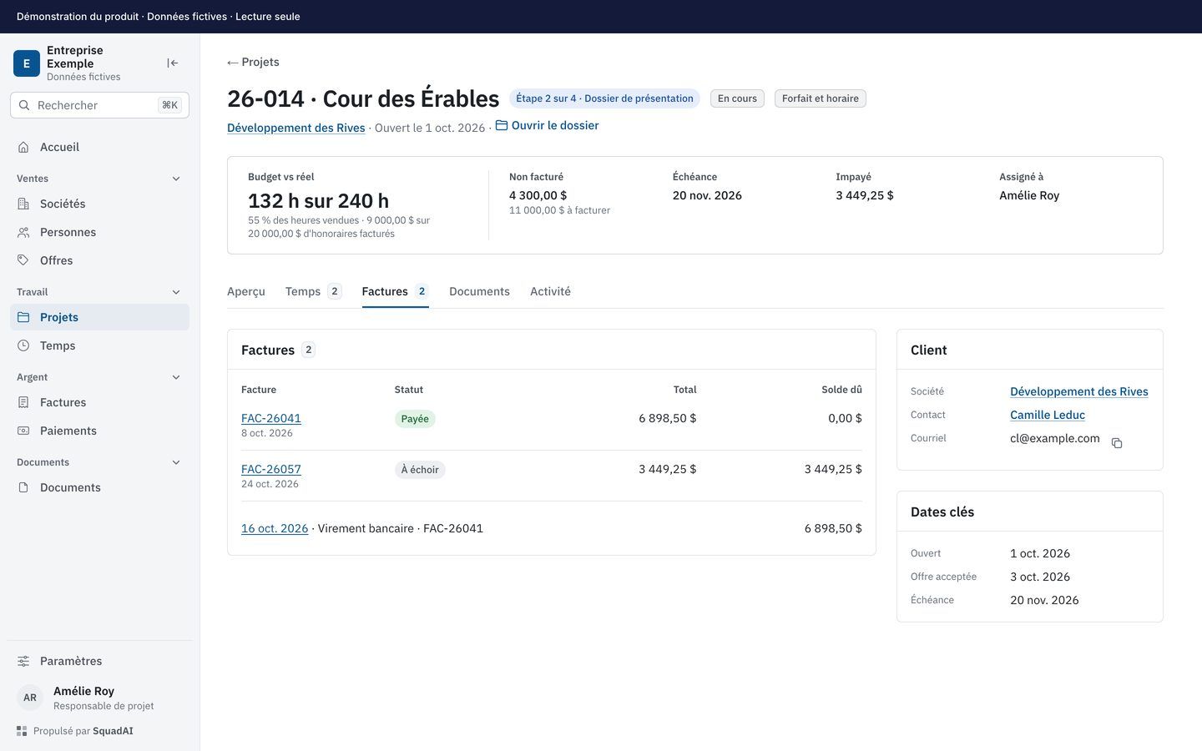This screenshot has height=751, width=1202.
Task: Click the Projets folder icon
Action: (23, 317)
